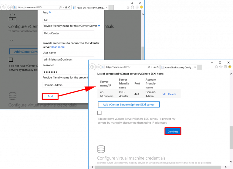Expand chevron under Configure vCenter in rear window
Image resolution: width=233 pixels, height=169 pixels.
pyautogui.click(x=12, y=40)
